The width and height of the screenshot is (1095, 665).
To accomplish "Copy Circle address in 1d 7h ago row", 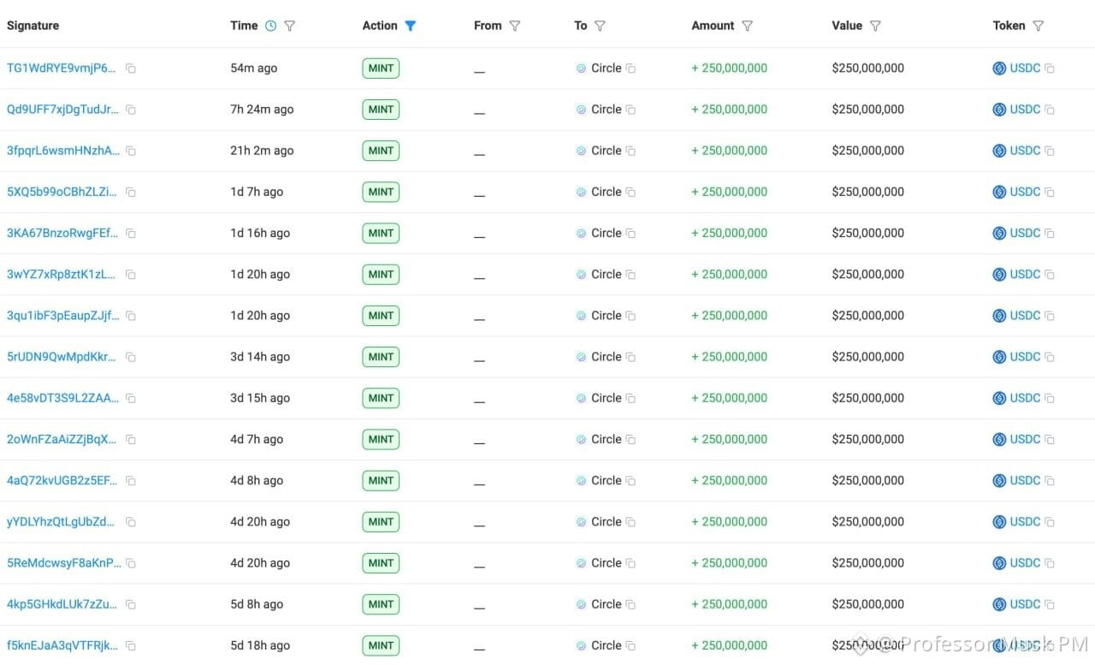I will point(630,193).
